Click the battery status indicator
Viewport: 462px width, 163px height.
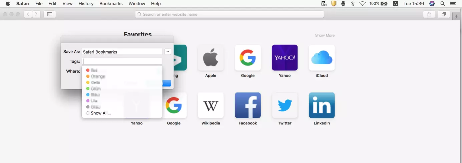click(x=379, y=4)
